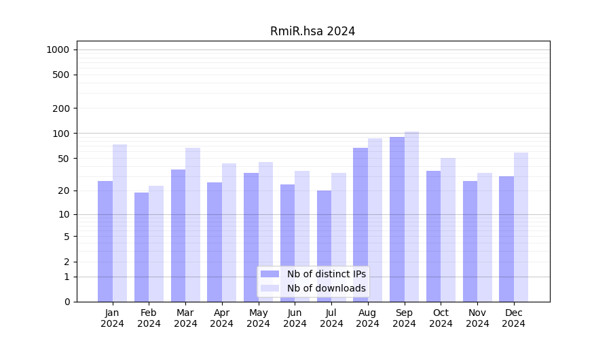Image resolution: width=611 pixels, height=339 pixels.
Task: Click the Jul 2024 x-axis label
Action: pos(331,318)
